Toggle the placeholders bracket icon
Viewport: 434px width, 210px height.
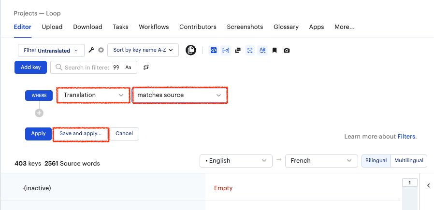click(226, 50)
